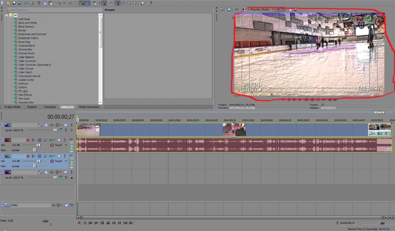
Task: Minimize video track 4 height button
Action: tap(2, 171)
